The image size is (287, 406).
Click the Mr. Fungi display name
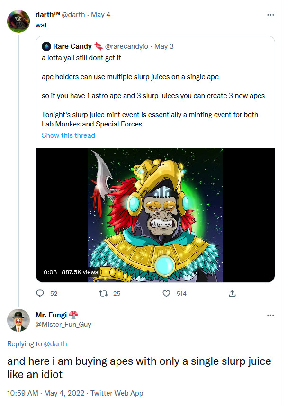[51, 315]
